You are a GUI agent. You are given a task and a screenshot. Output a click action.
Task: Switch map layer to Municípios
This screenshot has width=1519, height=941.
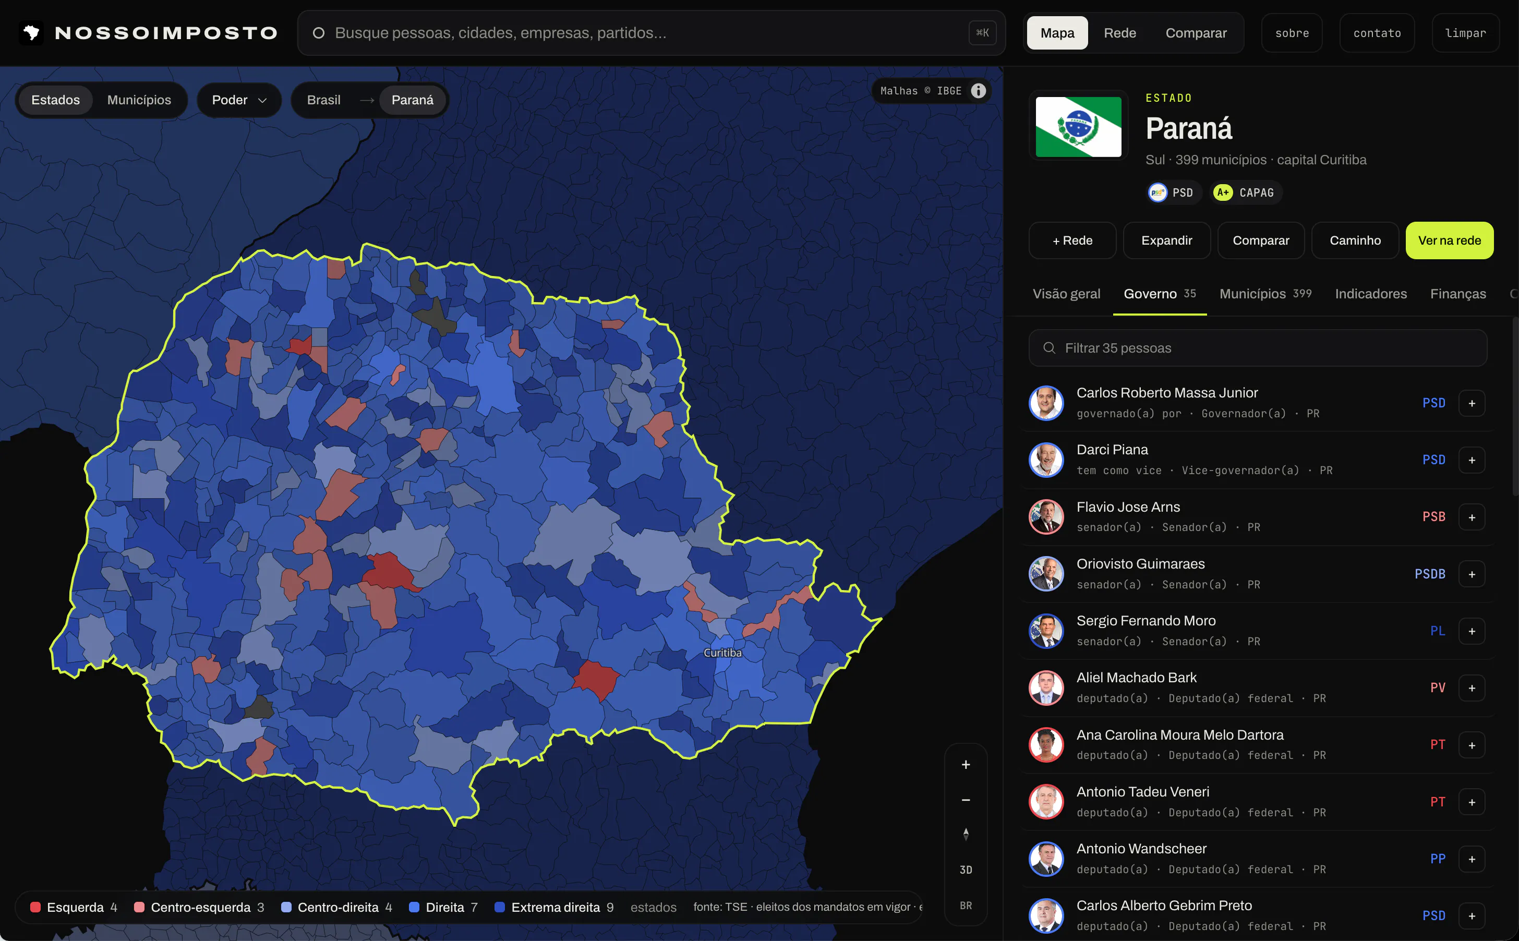tap(139, 100)
